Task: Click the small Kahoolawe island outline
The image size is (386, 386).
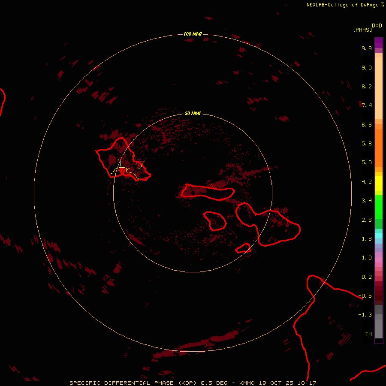Action: (243, 248)
